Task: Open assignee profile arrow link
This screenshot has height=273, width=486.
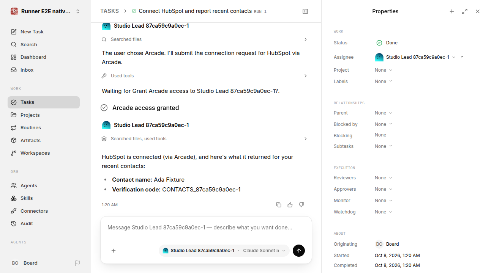Action: click(x=462, y=57)
